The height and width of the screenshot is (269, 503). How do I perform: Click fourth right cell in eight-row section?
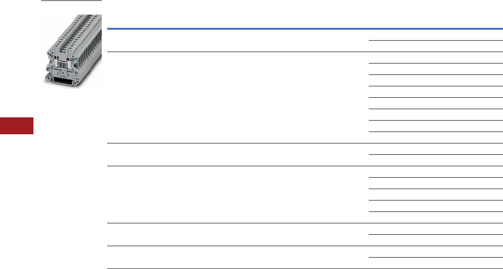[x=434, y=92]
